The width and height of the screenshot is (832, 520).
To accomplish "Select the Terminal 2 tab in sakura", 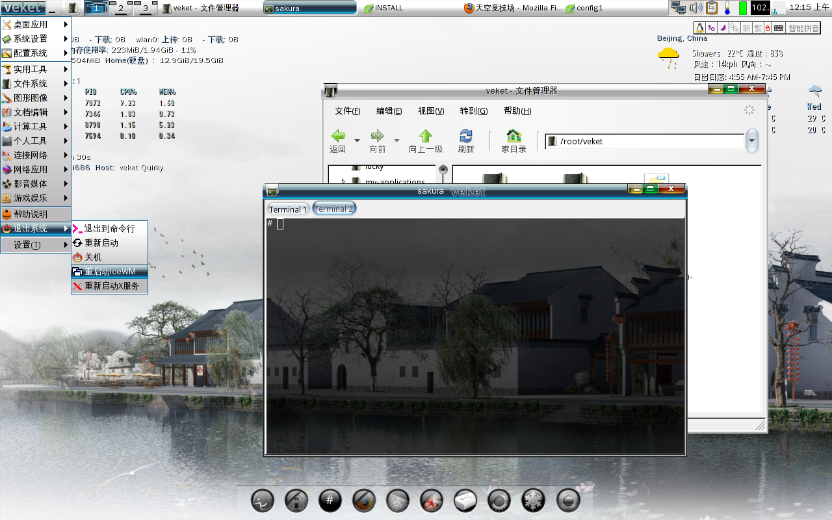I will point(334,209).
